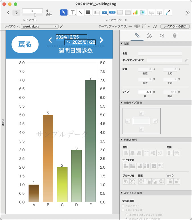Click the レイアウトの終了 button

175,26
